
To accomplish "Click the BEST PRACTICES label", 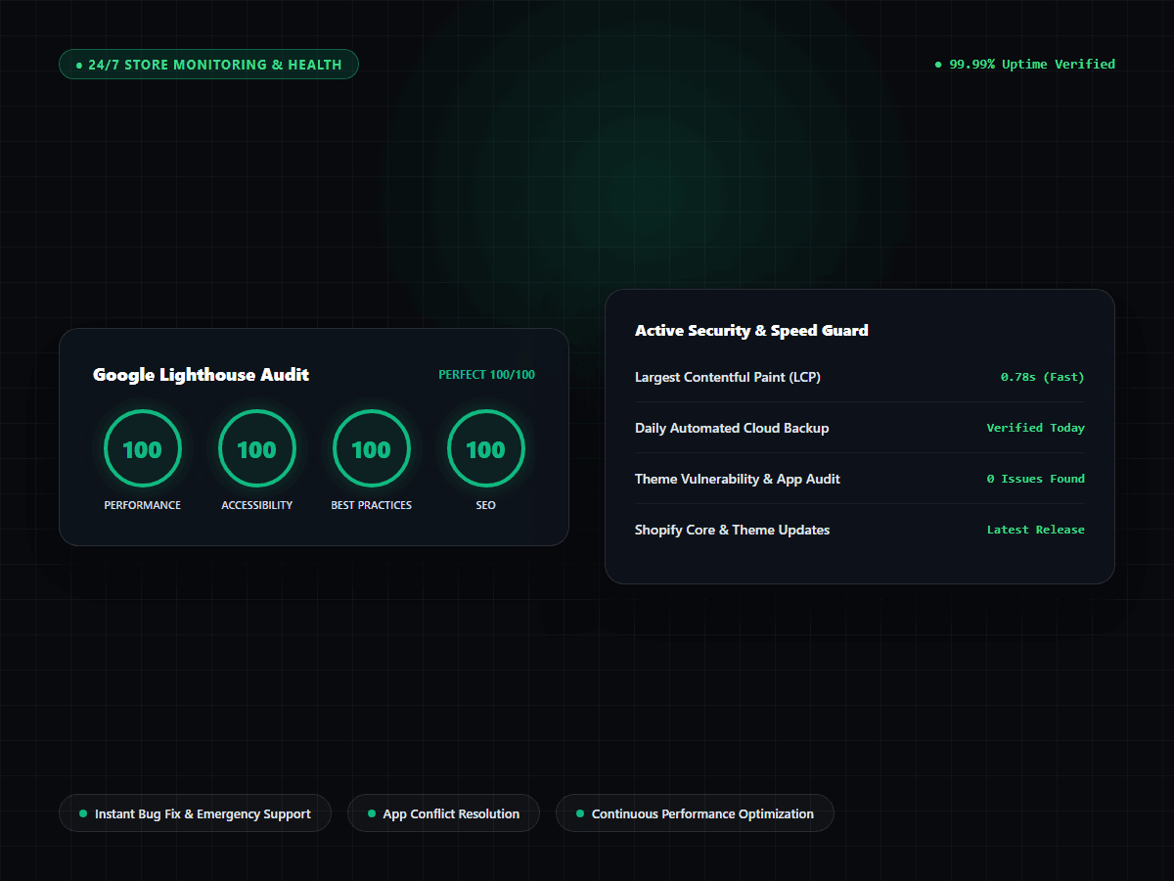I will [x=372, y=505].
